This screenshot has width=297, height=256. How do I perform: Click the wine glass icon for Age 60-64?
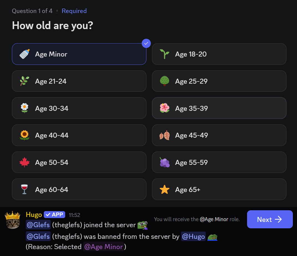point(25,190)
